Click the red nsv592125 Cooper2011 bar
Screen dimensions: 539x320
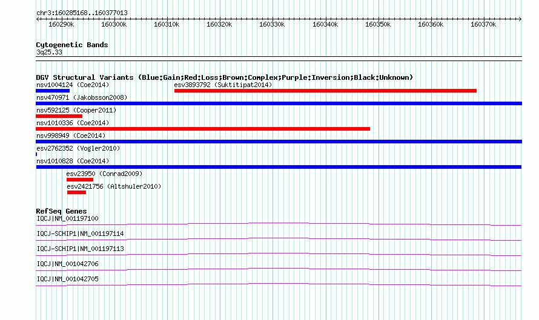[x=59, y=116]
